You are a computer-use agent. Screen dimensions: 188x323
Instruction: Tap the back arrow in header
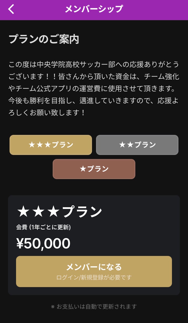(11, 9)
